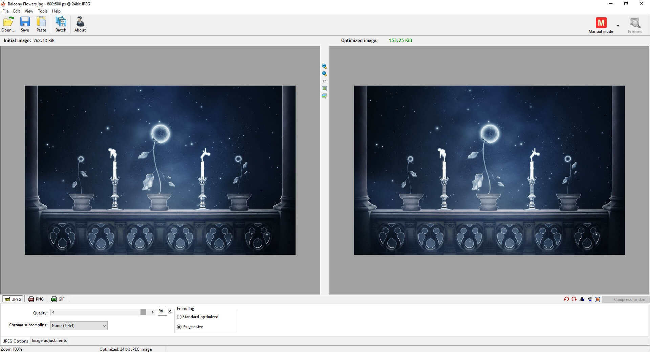Select the Image adjustments tab

pyautogui.click(x=49, y=340)
